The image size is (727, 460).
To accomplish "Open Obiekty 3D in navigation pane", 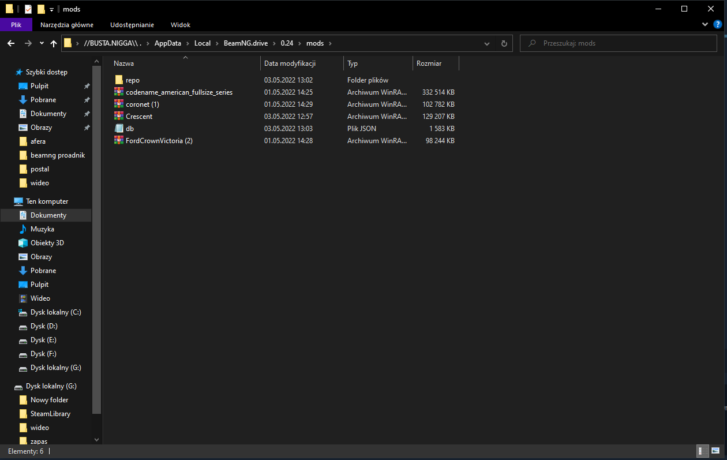I will pyautogui.click(x=47, y=243).
